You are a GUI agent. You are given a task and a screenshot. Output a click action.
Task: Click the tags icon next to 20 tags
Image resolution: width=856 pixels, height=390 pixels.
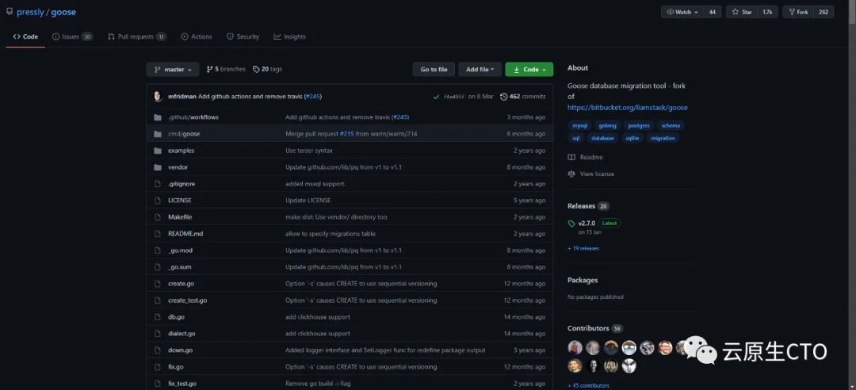coord(256,70)
